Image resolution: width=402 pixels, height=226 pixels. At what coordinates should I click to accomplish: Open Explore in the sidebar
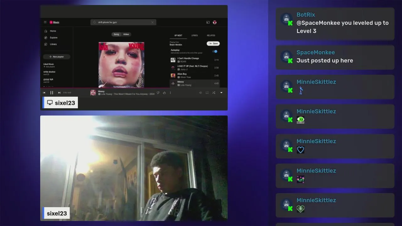(x=51, y=38)
